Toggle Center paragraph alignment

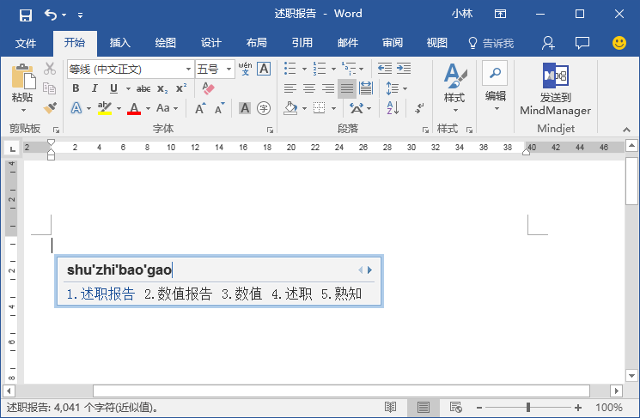pos(309,88)
